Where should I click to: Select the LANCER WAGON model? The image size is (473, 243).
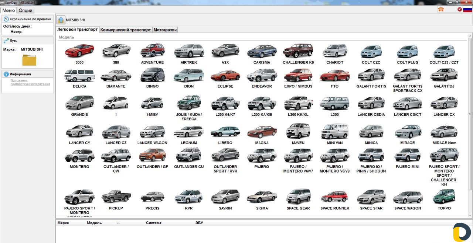coord(152,132)
